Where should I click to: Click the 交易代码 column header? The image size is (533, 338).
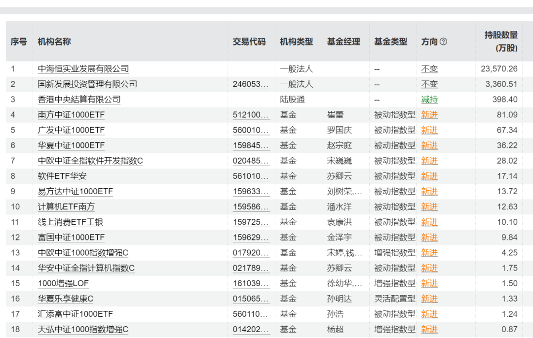click(249, 42)
